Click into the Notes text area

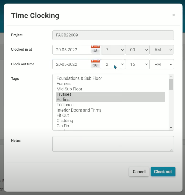coord(113,144)
